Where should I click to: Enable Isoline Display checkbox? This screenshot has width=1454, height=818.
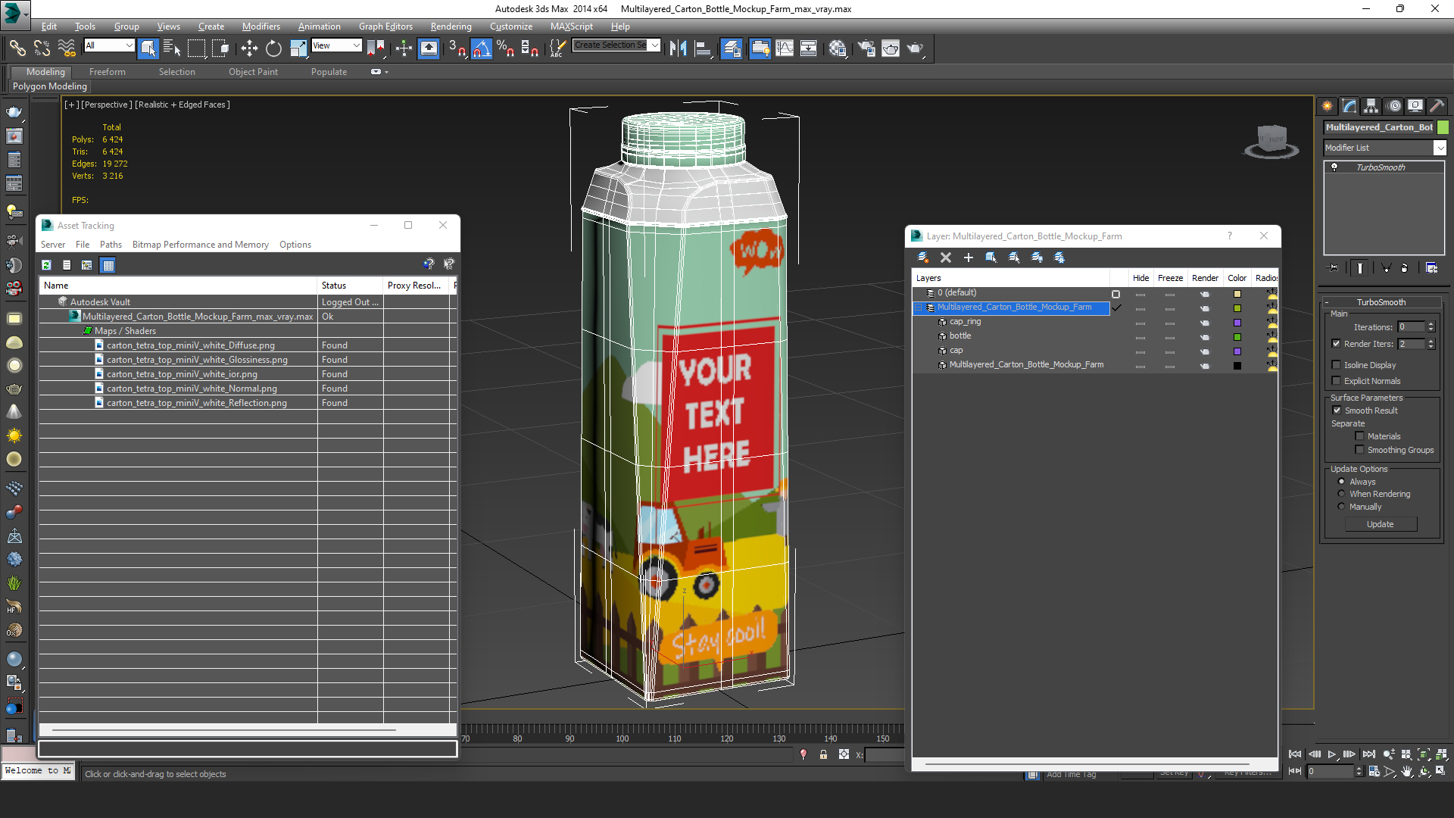(x=1337, y=365)
